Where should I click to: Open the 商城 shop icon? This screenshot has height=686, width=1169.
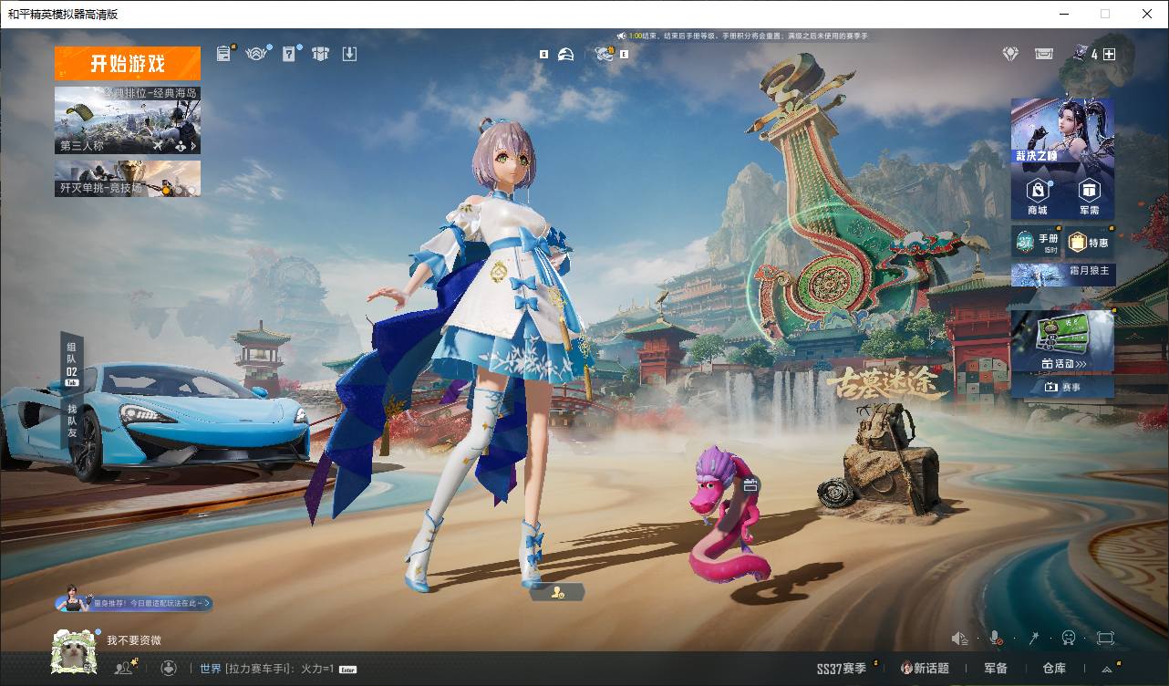click(x=1037, y=195)
